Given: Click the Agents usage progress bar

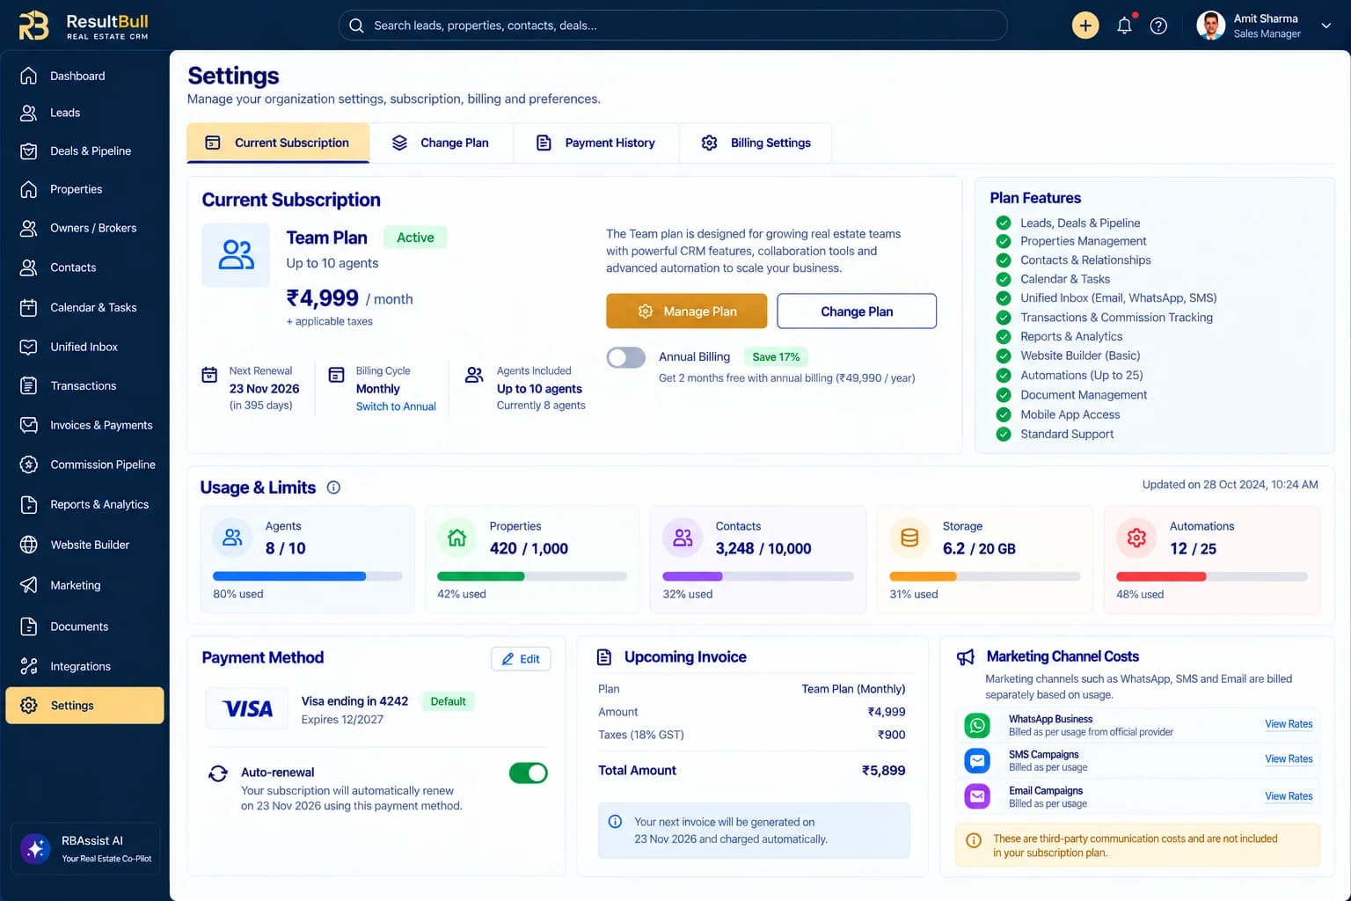Looking at the screenshot, I should tap(307, 576).
